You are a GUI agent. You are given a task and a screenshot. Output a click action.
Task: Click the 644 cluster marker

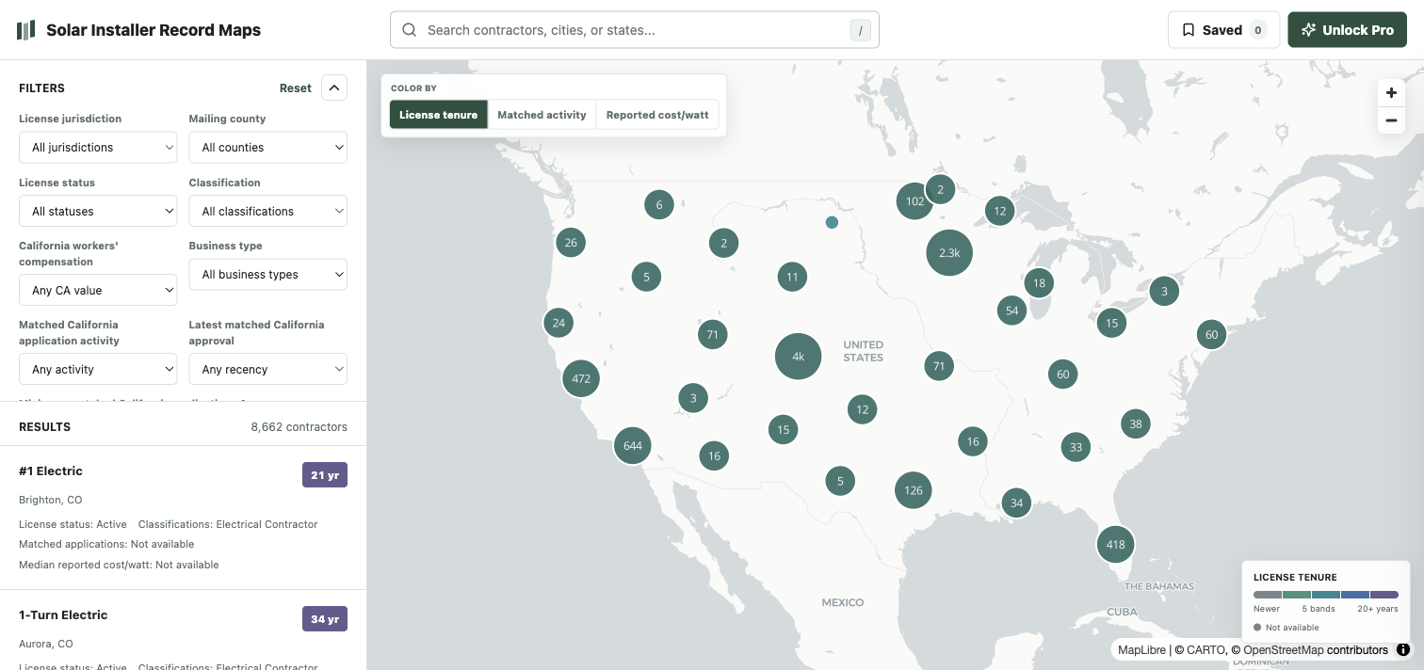click(633, 446)
